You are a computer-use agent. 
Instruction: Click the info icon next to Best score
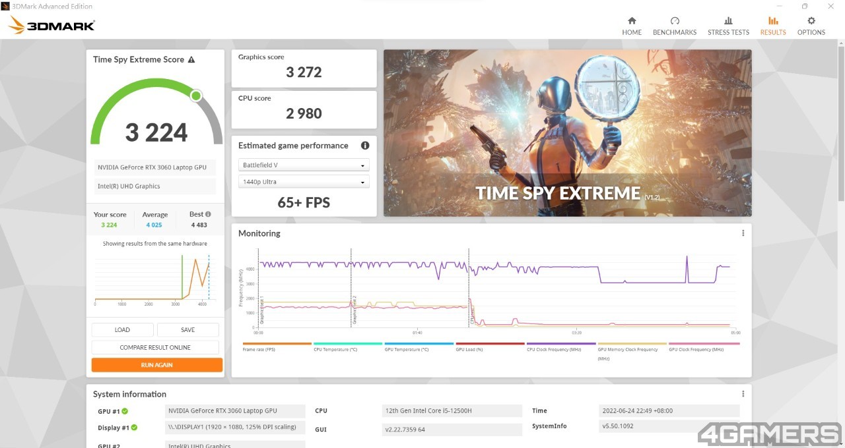(209, 214)
